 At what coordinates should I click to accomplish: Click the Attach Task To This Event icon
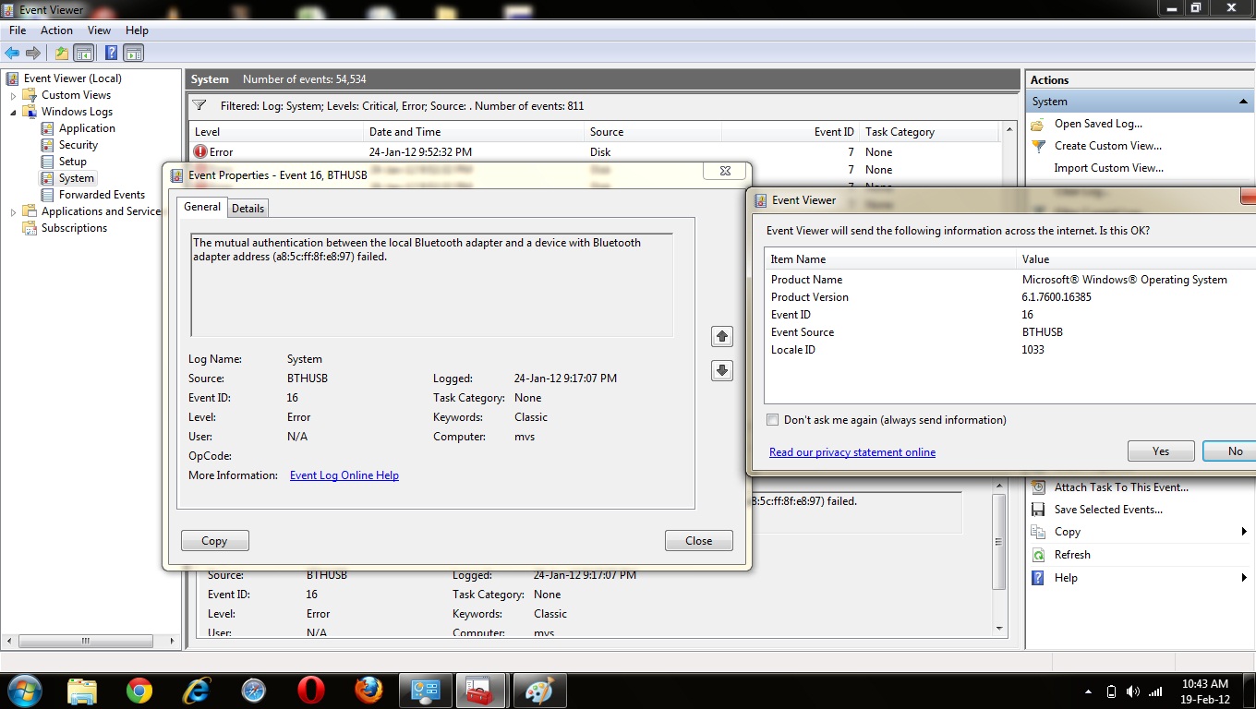coord(1037,487)
